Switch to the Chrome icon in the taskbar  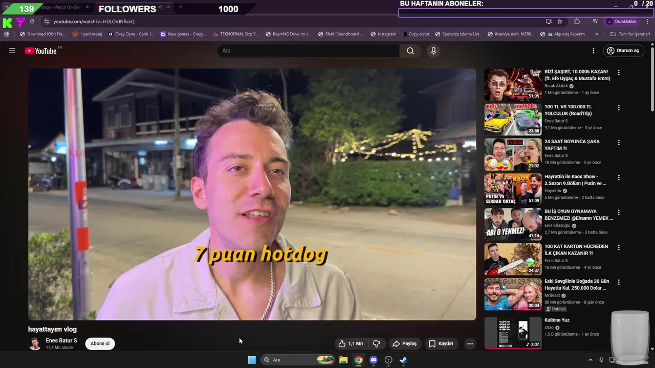tap(359, 360)
